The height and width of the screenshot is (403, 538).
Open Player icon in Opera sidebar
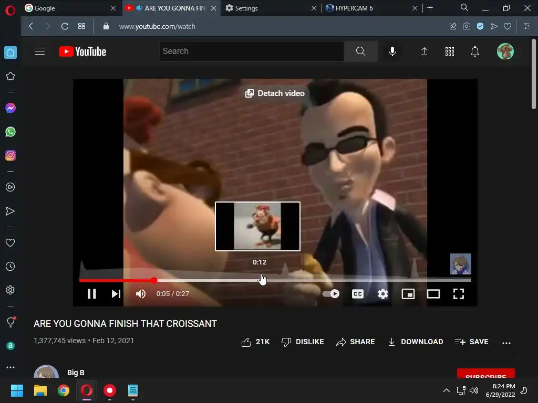coord(11,187)
